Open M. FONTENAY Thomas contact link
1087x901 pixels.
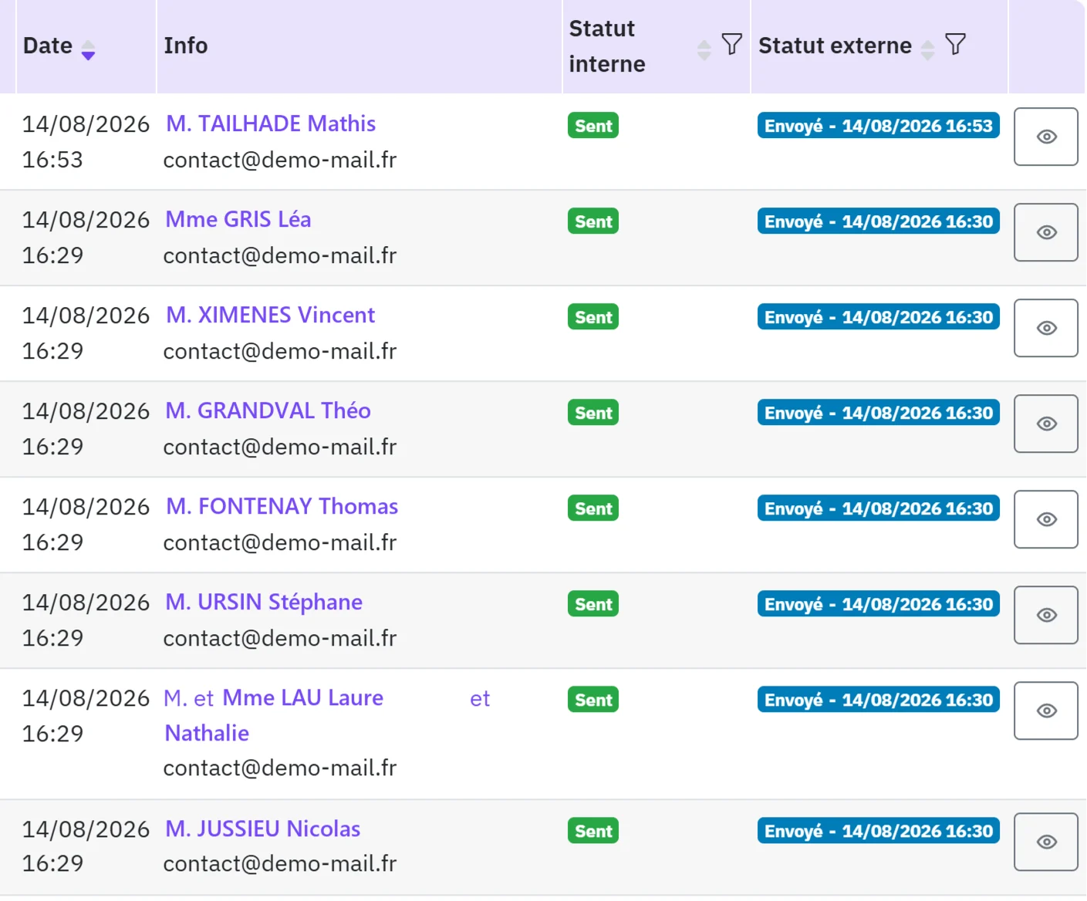pos(282,506)
